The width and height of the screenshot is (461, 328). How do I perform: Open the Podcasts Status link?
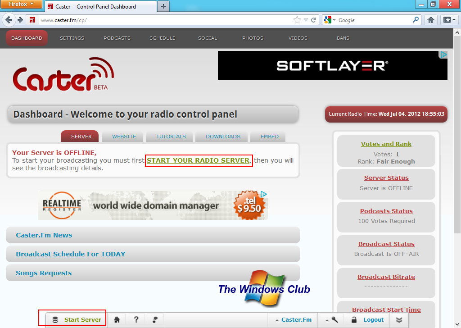click(386, 211)
